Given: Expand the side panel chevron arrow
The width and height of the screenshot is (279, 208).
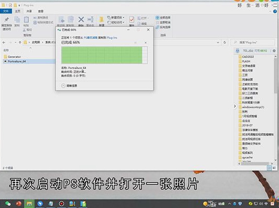Looking at the screenshot, I should 235,106.
